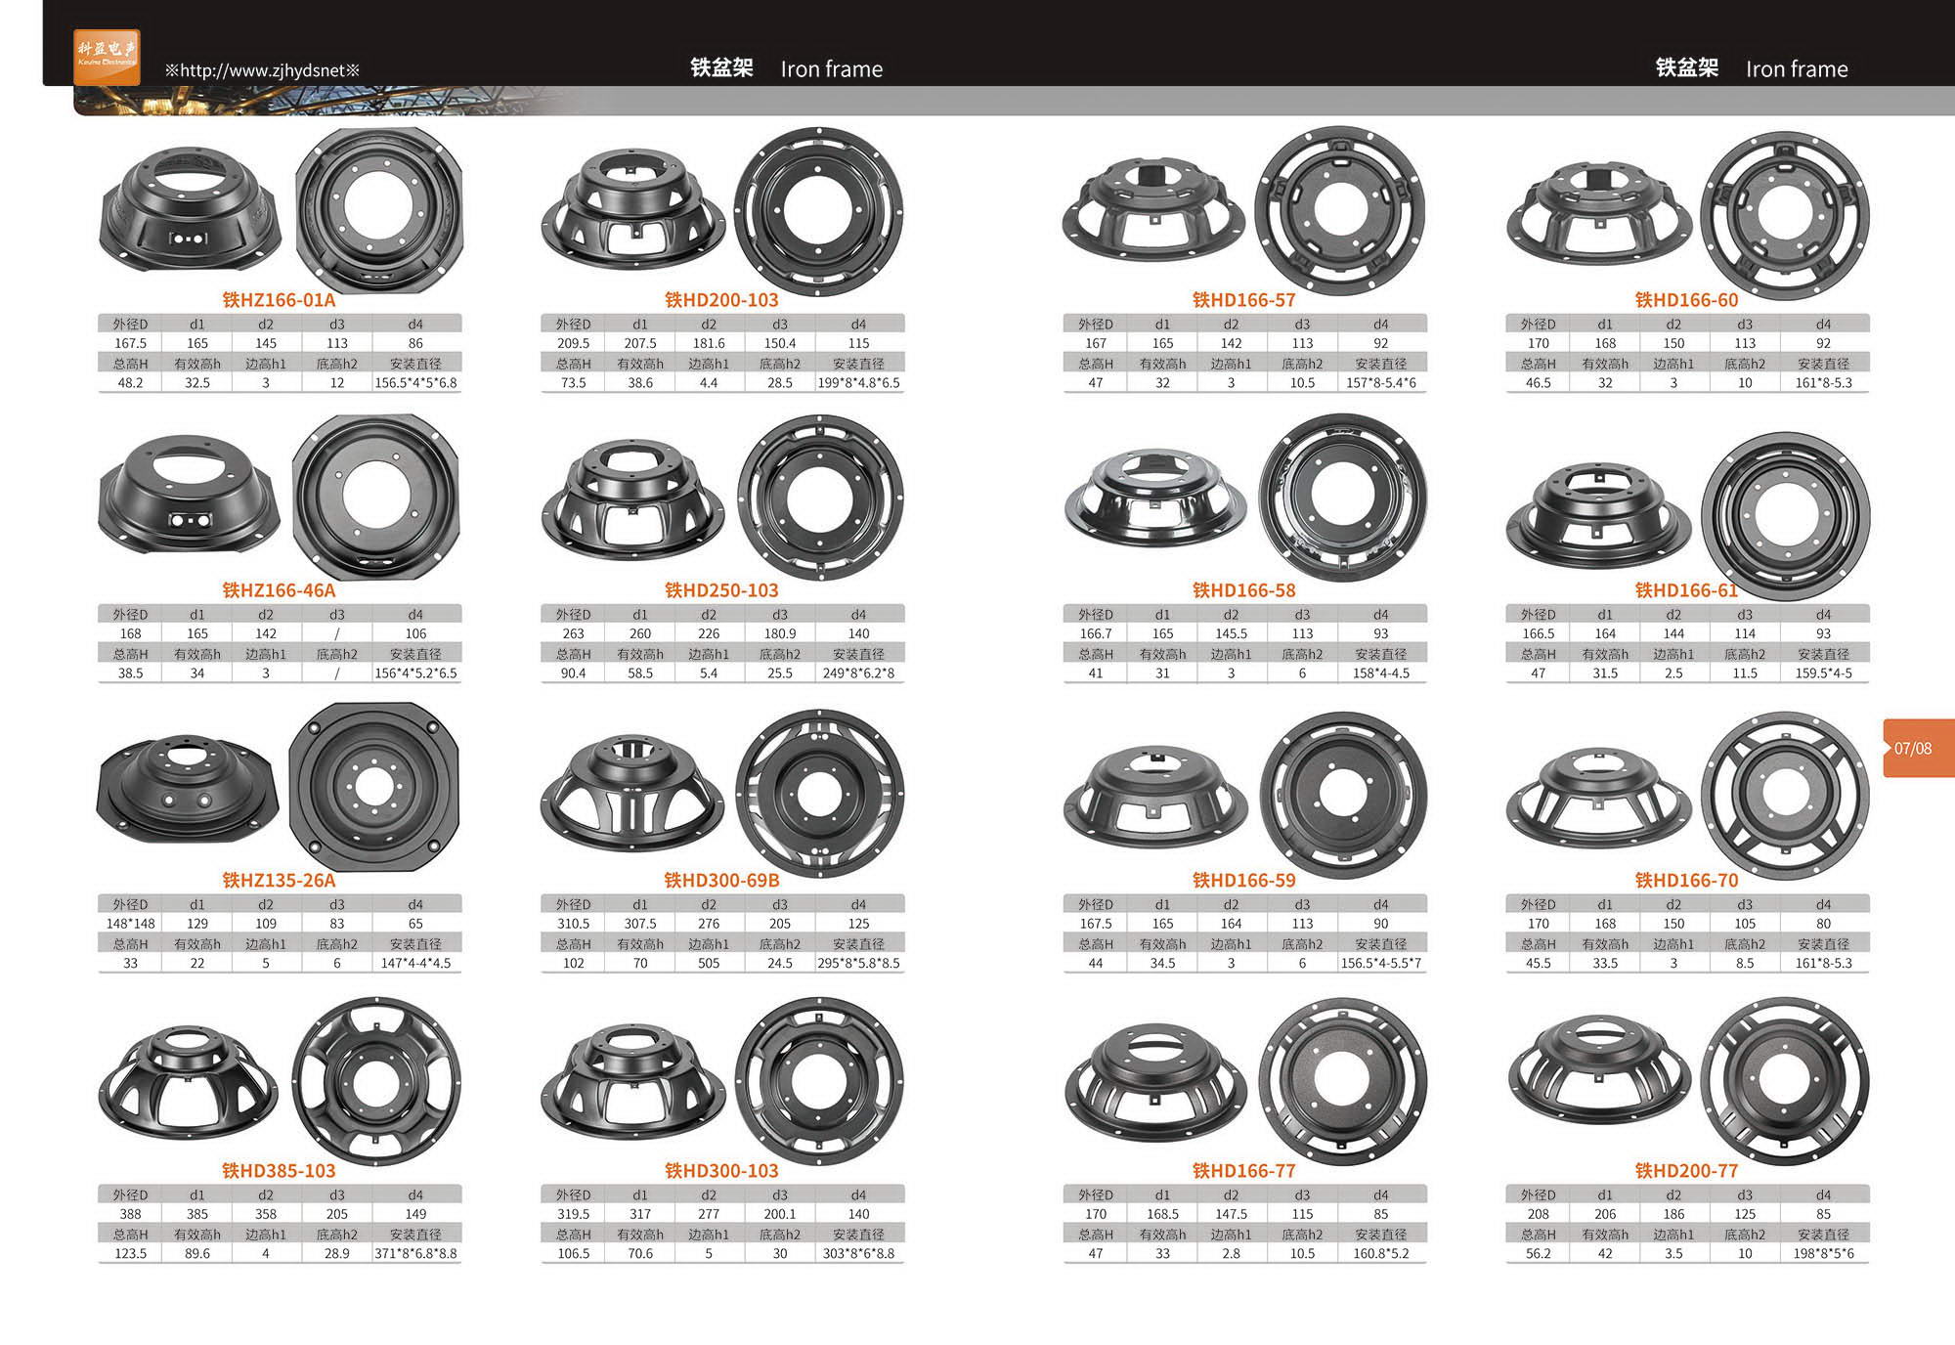This screenshot has width=1955, height=1345.
Task: Select HZ166-01A side view frame photo
Action: pyautogui.click(x=190, y=208)
